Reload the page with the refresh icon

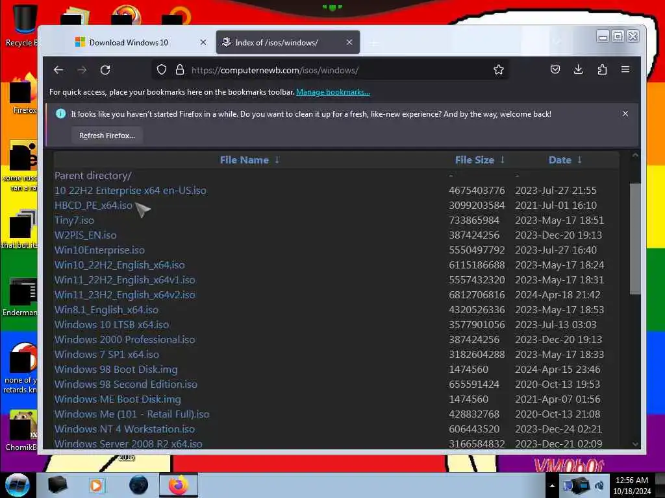point(105,70)
